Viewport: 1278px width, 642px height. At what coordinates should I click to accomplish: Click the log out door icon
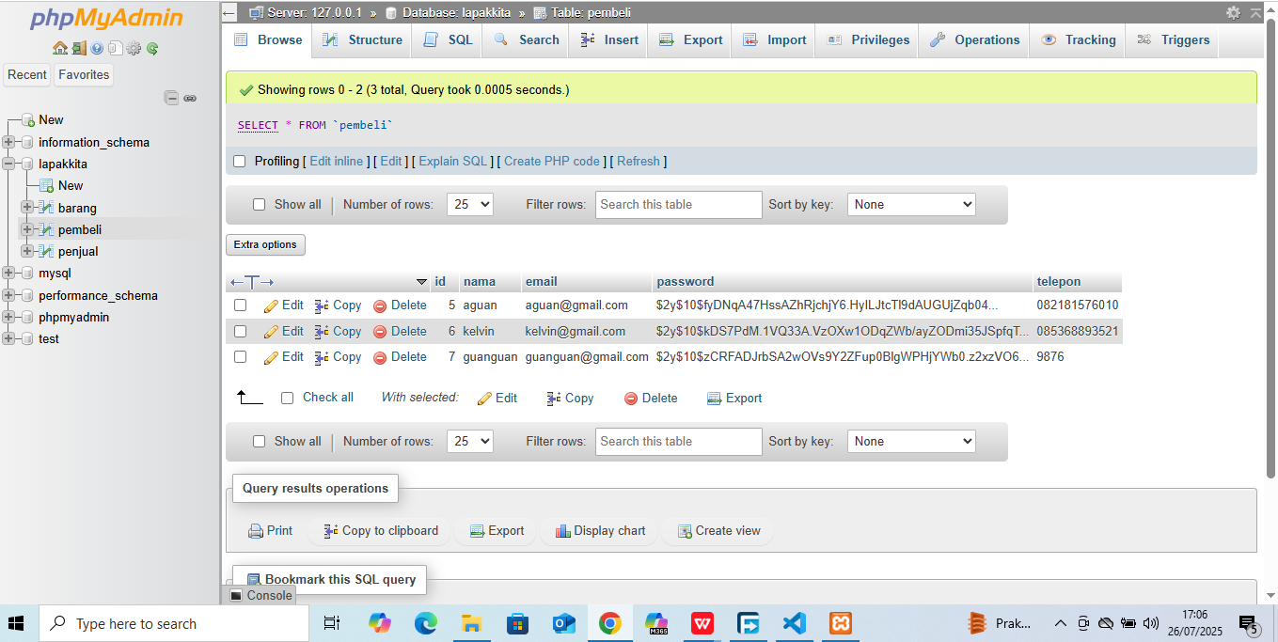[79, 48]
